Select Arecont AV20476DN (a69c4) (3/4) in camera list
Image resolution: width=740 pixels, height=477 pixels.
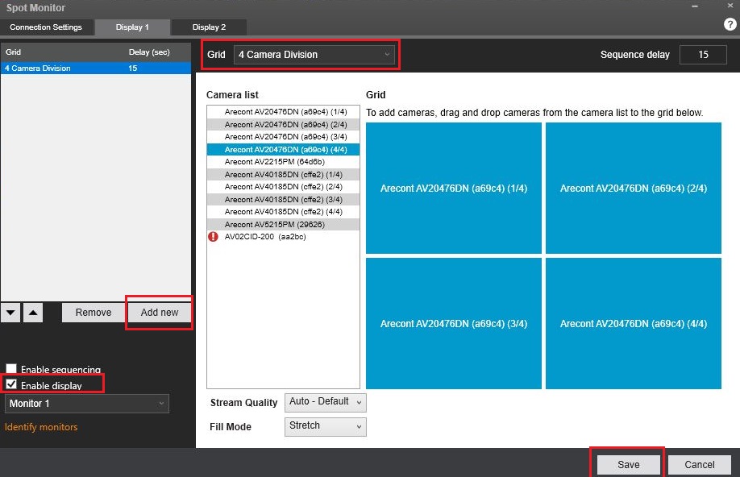[283, 137]
